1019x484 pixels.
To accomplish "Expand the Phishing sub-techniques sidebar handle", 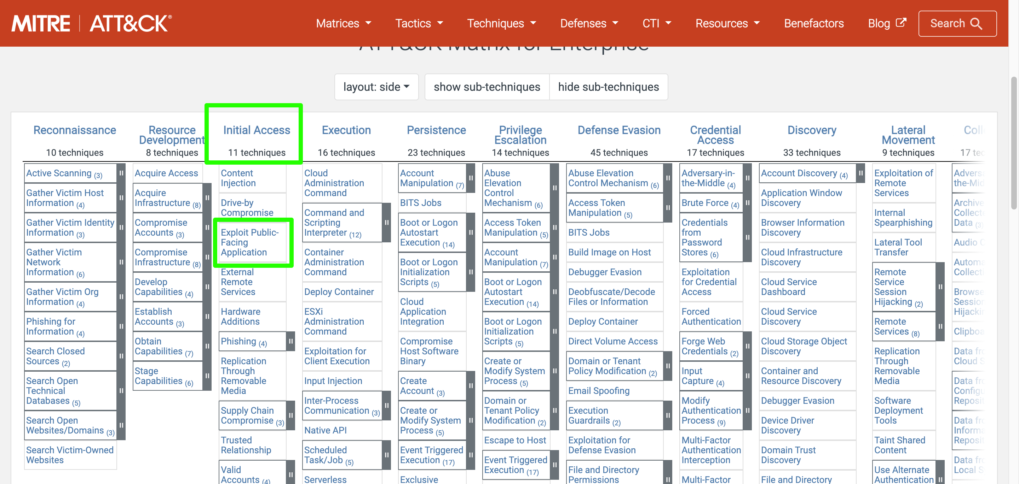I will pyautogui.click(x=290, y=341).
